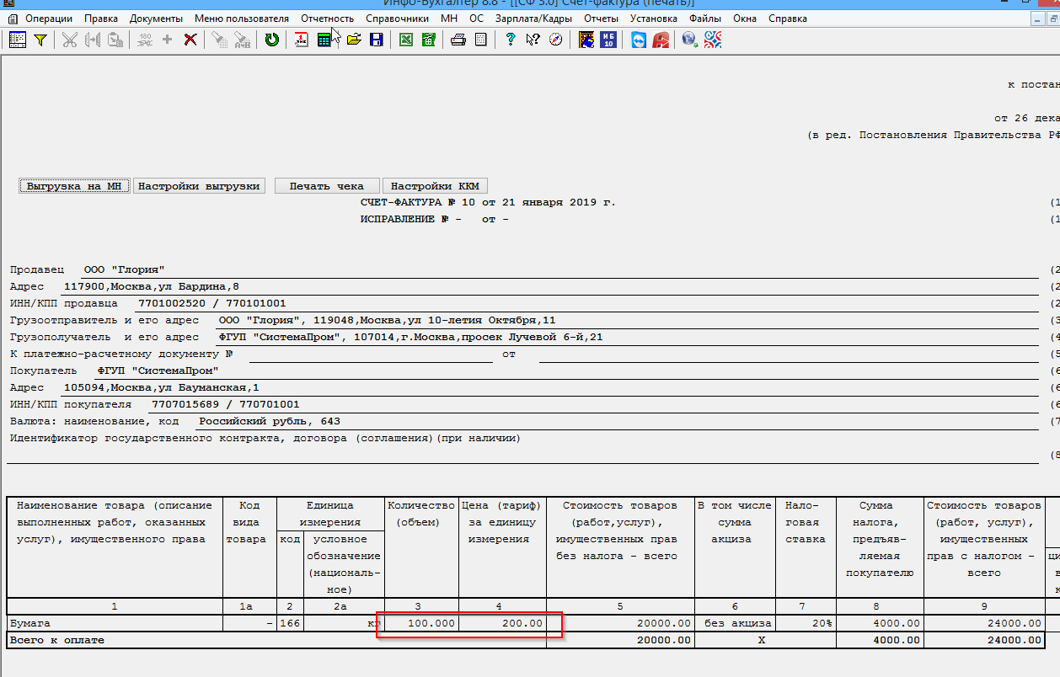Open the Отчетность menu
This screenshot has width=1060, height=677.
click(327, 19)
